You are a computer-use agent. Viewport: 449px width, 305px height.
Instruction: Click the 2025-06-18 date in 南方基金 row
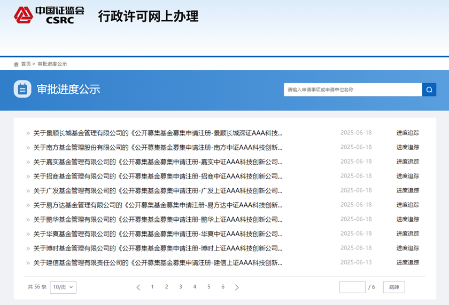click(x=356, y=147)
